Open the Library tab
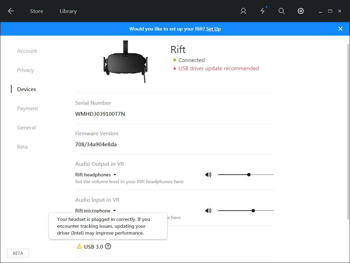This screenshot has height=263, width=350. [68, 11]
